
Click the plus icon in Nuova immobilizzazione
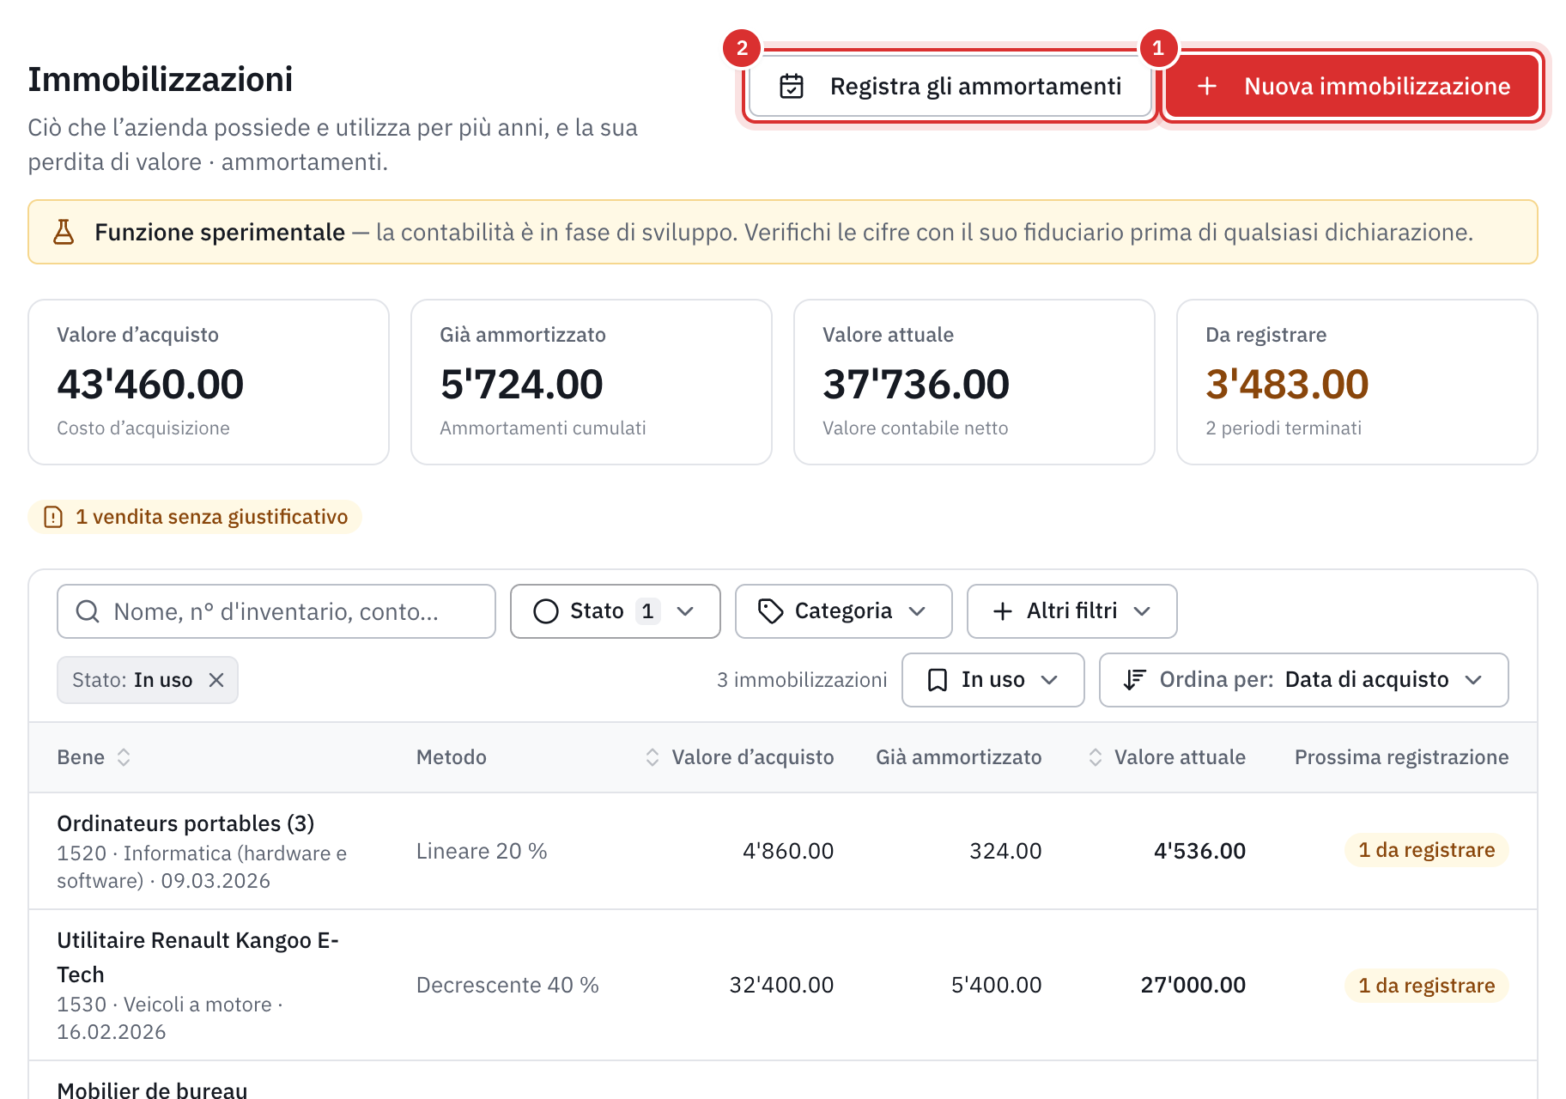(x=1207, y=86)
